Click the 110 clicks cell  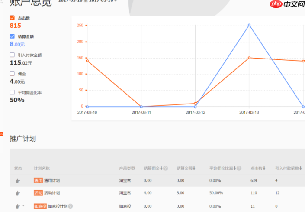click(254, 193)
